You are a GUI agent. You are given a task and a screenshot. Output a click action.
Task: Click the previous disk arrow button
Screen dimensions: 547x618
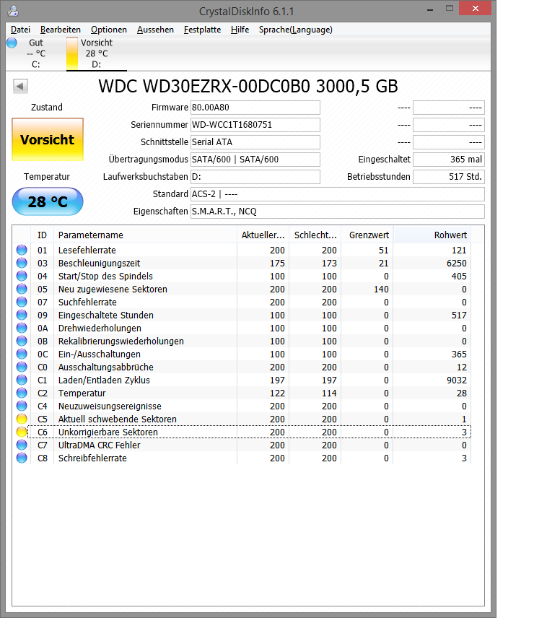coord(20,86)
